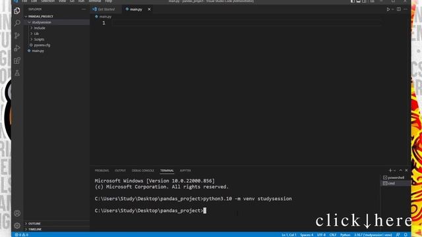Screen dimensions: 422x237
Task: Open the File menu
Action: [24, 1]
